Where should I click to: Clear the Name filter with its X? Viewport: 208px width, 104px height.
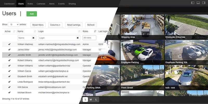coord(34,38)
